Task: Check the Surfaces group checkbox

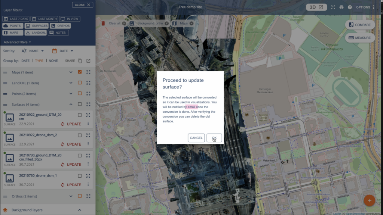Action: [80, 104]
